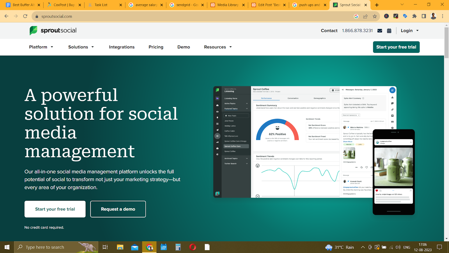Click the page vertical scrollbar

click(446, 42)
